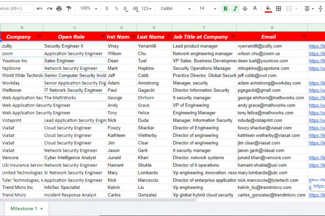Image resolution: width=325 pixels, height=216 pixels.
Task: Select the 'Security Operations Manager' cell
Action: [204, 68]
